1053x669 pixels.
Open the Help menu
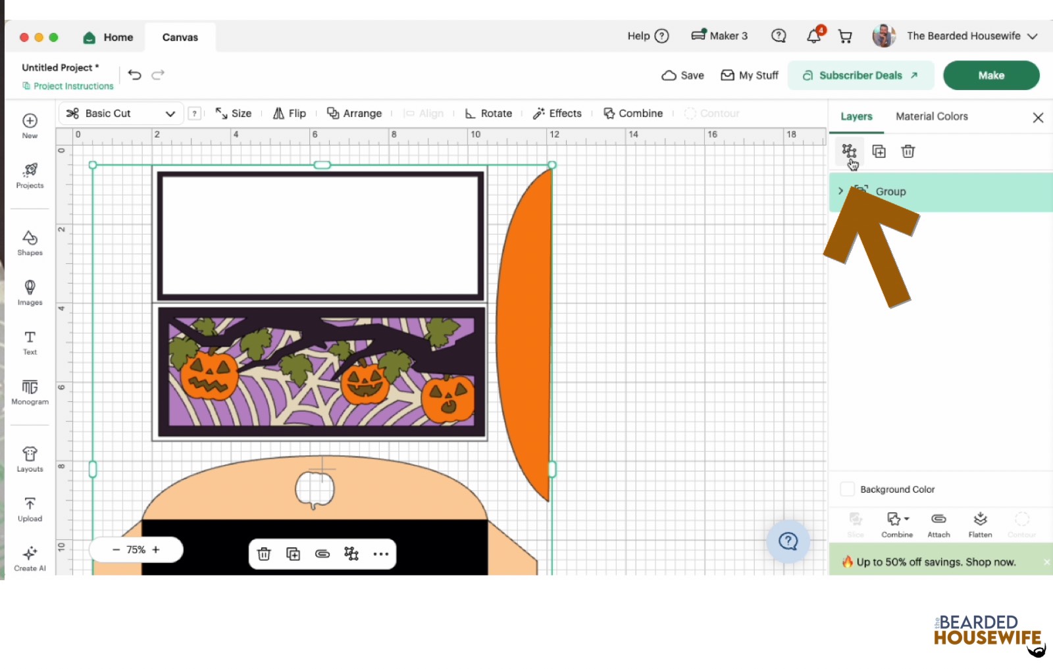pos(648,36)
